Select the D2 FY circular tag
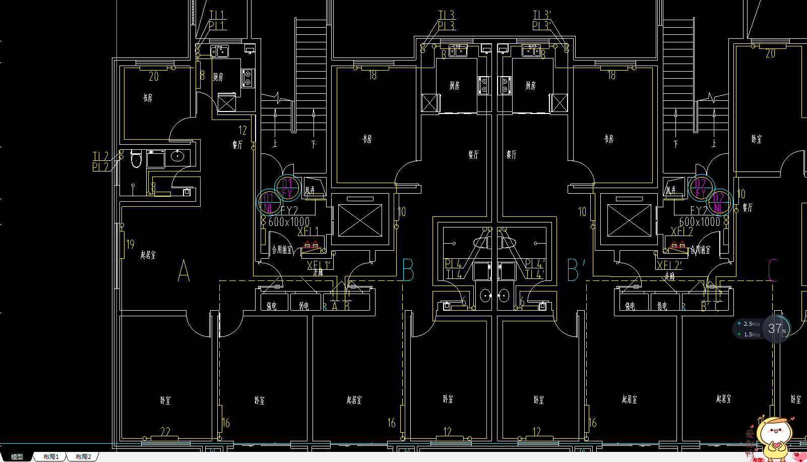This screenshot has height=462, width=807. coord(701,188)
